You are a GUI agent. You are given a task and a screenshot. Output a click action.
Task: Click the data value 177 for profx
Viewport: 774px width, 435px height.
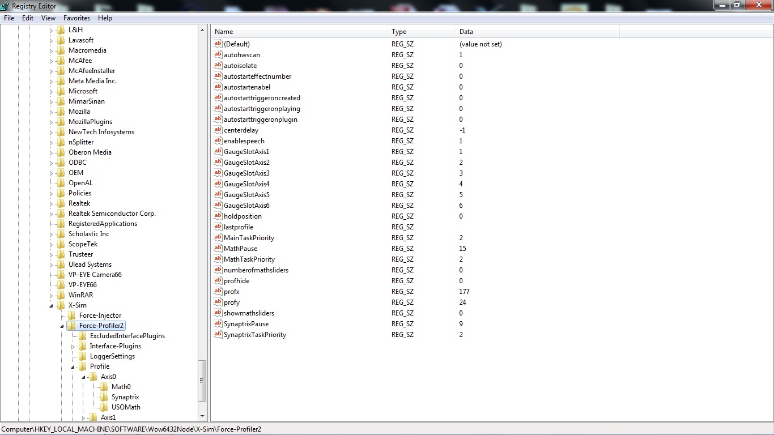pyautogui.click(x=464, y=292)
